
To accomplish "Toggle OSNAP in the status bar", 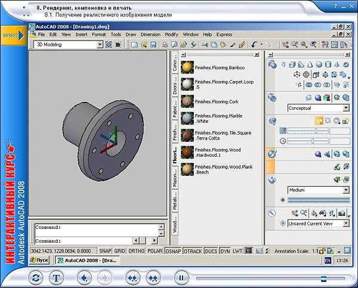I will pyautogui.click(x=173, y=251).
